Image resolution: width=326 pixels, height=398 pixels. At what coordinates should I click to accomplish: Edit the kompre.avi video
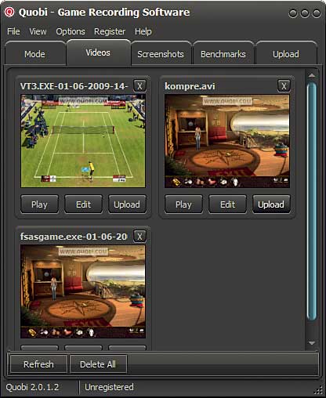227,204
